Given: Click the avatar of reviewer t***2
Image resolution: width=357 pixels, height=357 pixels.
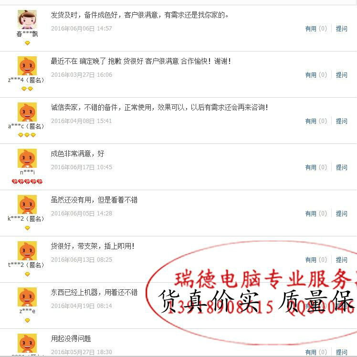Looking at the screenshot, I should [27, 251].
